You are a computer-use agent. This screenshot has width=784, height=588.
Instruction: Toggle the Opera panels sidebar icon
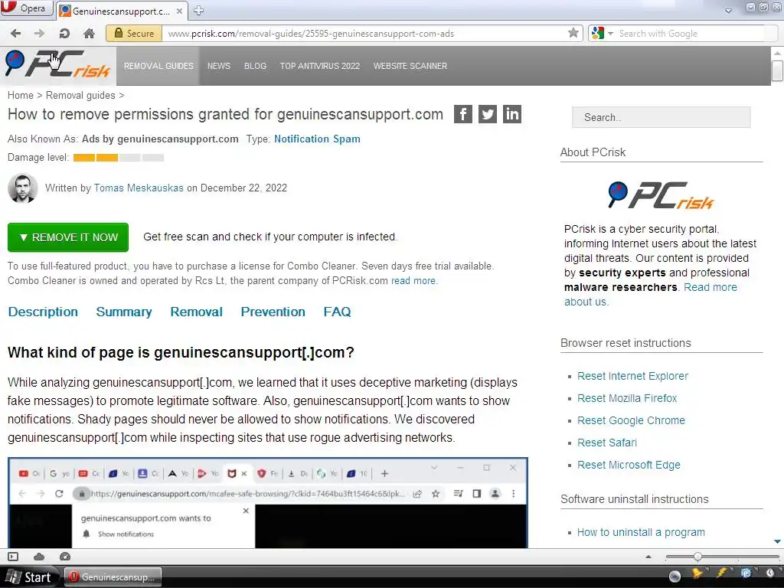(x=13, y=557)
